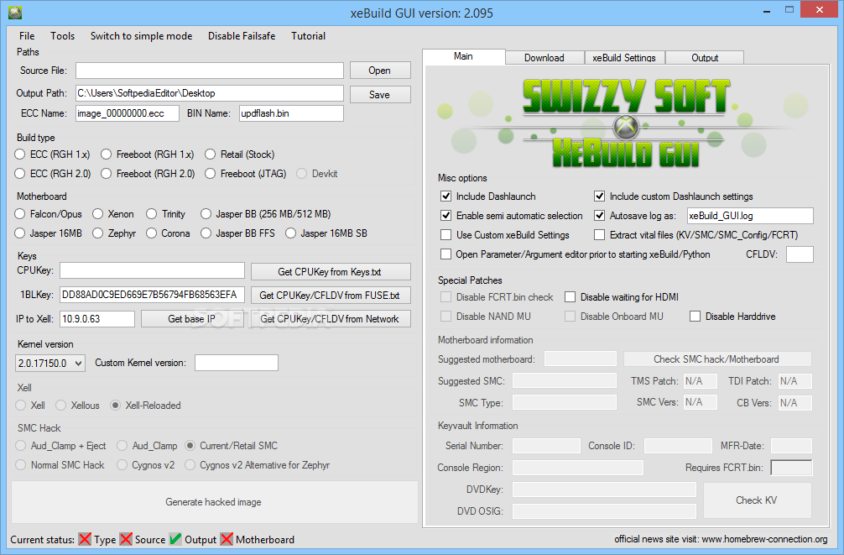Click the red X Type status icon

pos(85,539)
